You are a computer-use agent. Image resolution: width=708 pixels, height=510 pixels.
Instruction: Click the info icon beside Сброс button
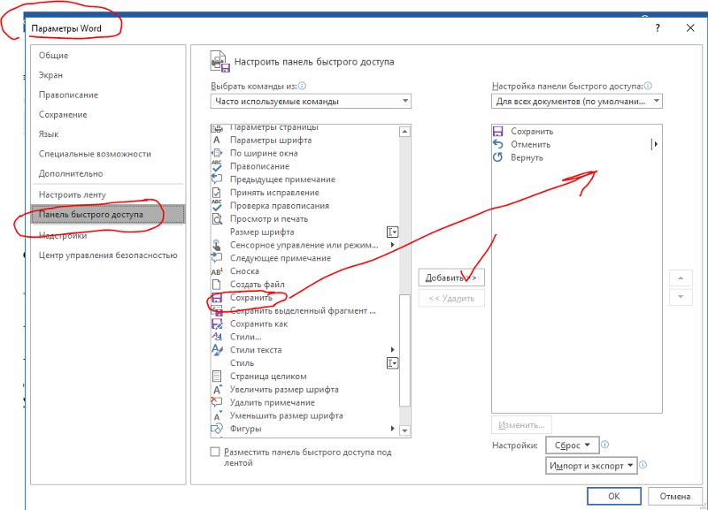pos(605,445)
